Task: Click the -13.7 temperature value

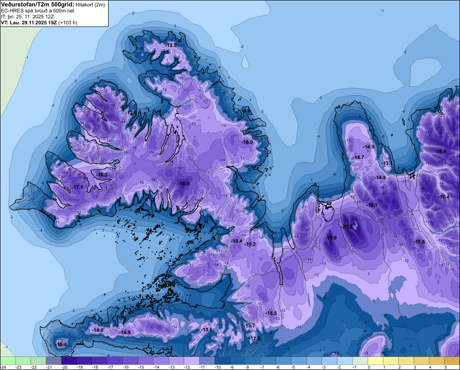Action: pyautogui.click(x=250, y=325)
